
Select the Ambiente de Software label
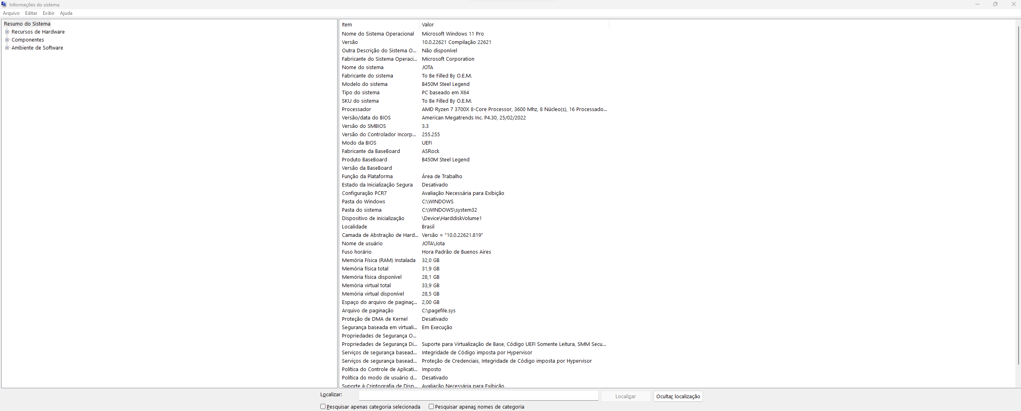(x=37, y=48)
